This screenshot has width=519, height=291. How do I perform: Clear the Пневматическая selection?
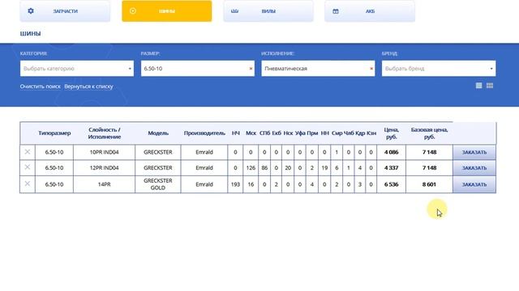click(x=371, y=69)
